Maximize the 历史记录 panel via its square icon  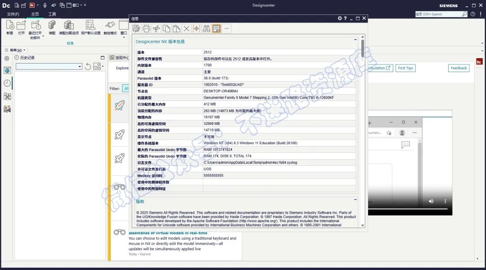click(x=103, y=58)
